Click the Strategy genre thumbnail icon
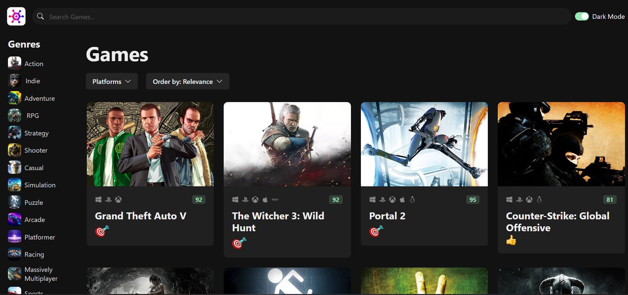The image size is (628, 295). click(x=15, y=133)
